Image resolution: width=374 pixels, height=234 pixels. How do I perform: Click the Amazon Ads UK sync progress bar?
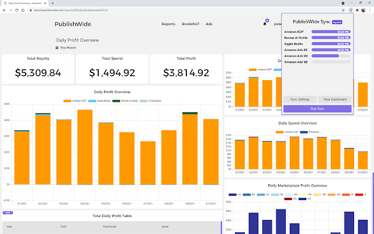point(331,56)
